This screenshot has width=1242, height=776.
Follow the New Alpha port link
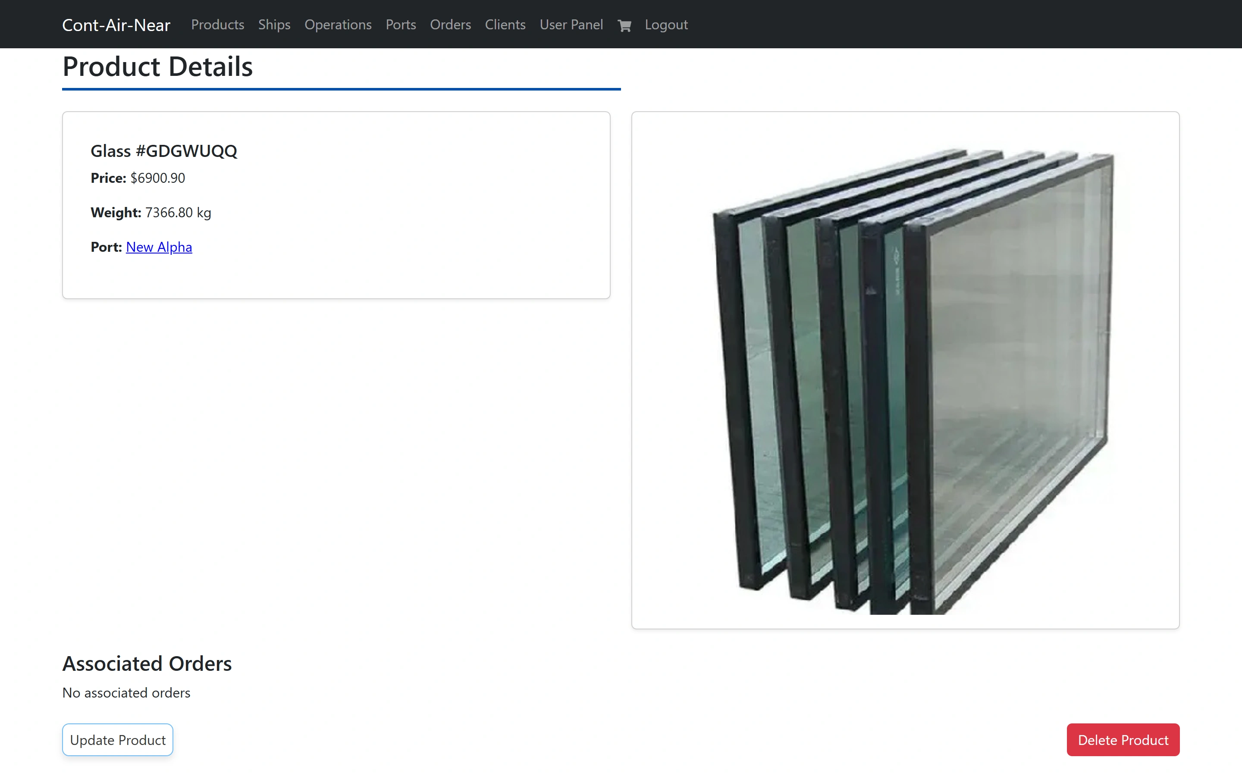[159, 247]
